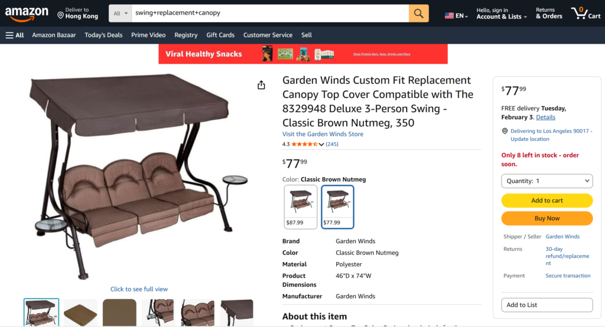The image size is (605, 327).
Task: Click the orange search magnifier button
Action: (x=419, y=14)
